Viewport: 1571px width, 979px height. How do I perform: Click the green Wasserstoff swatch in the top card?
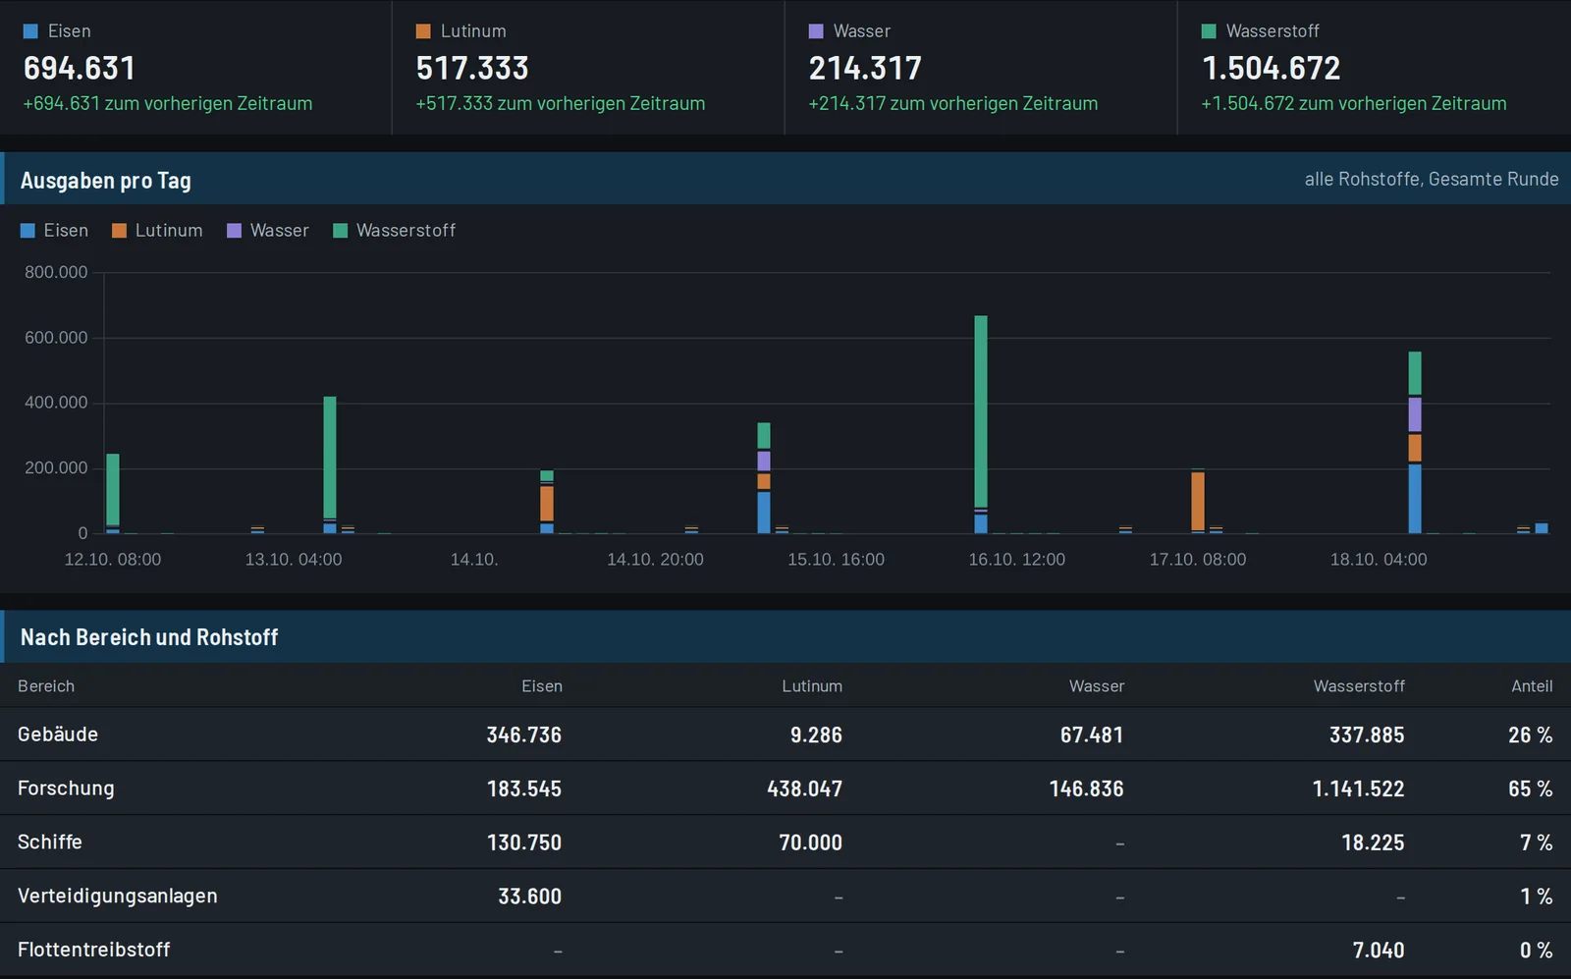pos(1209,31)
